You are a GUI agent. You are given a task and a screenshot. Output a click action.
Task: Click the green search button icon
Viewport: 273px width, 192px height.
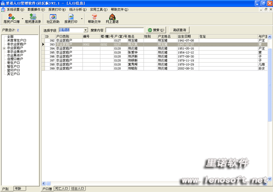pyautogui.click(x=150, y=30)
